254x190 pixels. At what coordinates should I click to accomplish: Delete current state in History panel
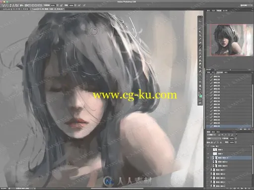[x=249, y=129]
